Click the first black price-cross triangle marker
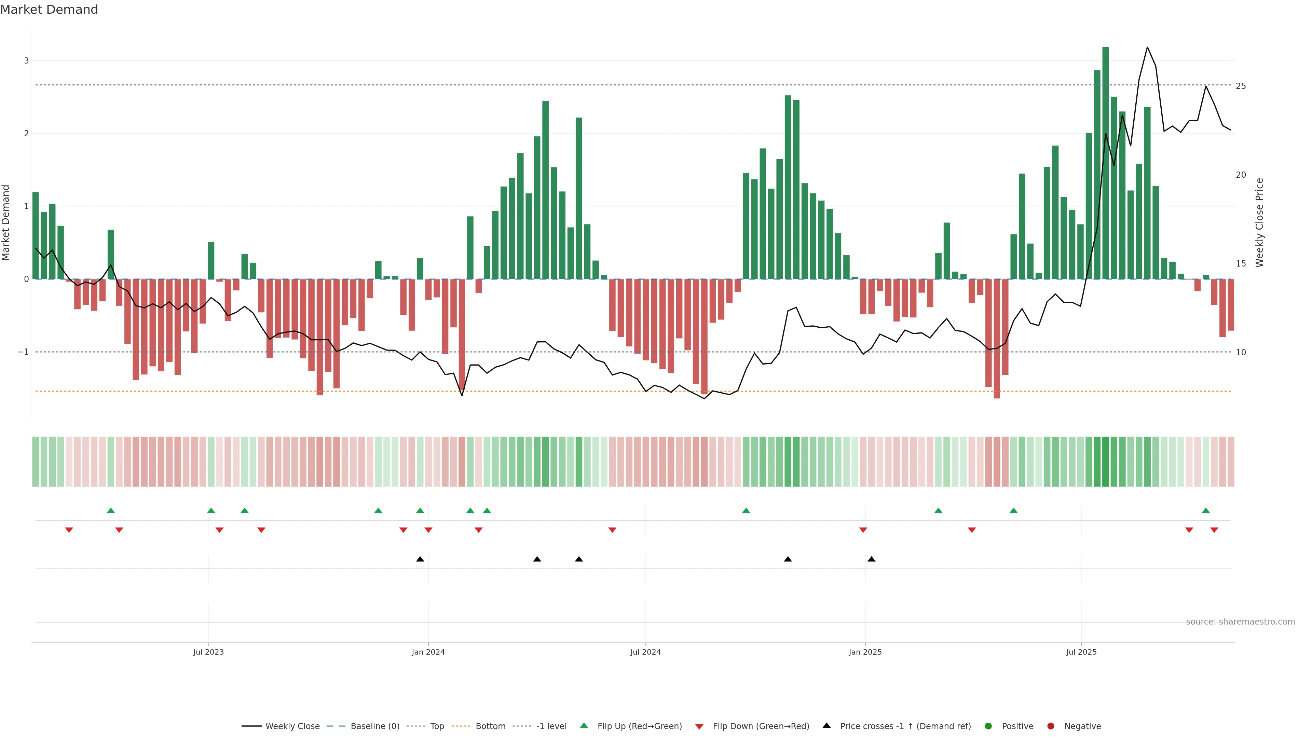The width and height of the screenshot is (1312, 738). 420,559
